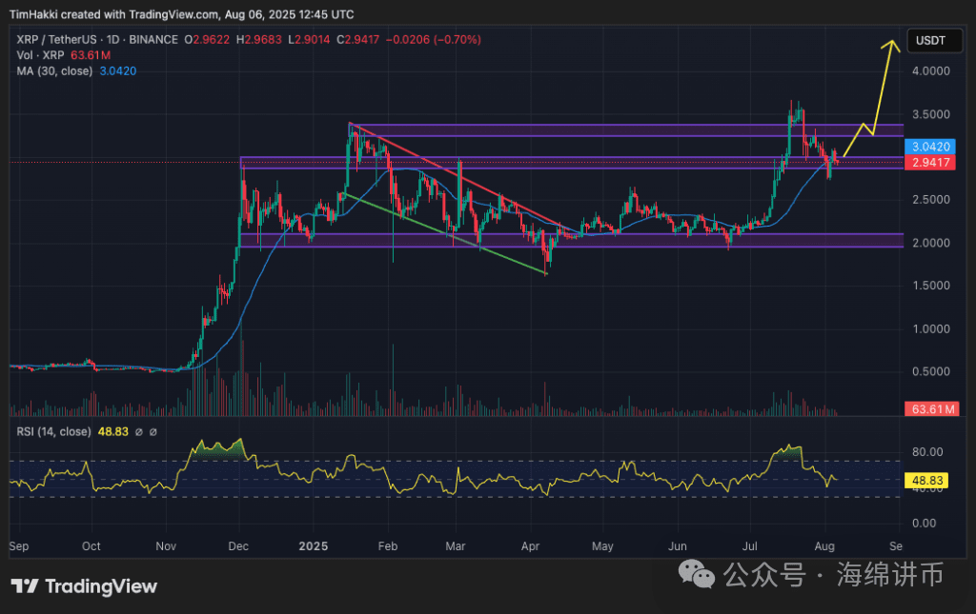Click the 63.61M volume value in the legend
The image size is (976, 614).
[x=91, y=55]
